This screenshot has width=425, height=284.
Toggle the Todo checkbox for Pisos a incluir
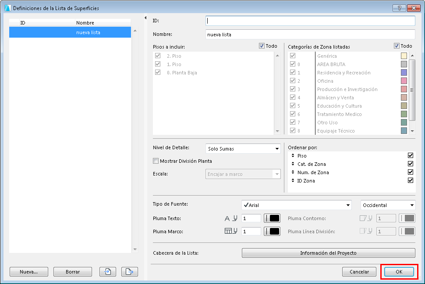point(262,46)
